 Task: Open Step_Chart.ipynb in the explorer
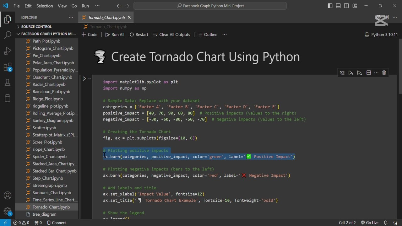tap(48, 178)
